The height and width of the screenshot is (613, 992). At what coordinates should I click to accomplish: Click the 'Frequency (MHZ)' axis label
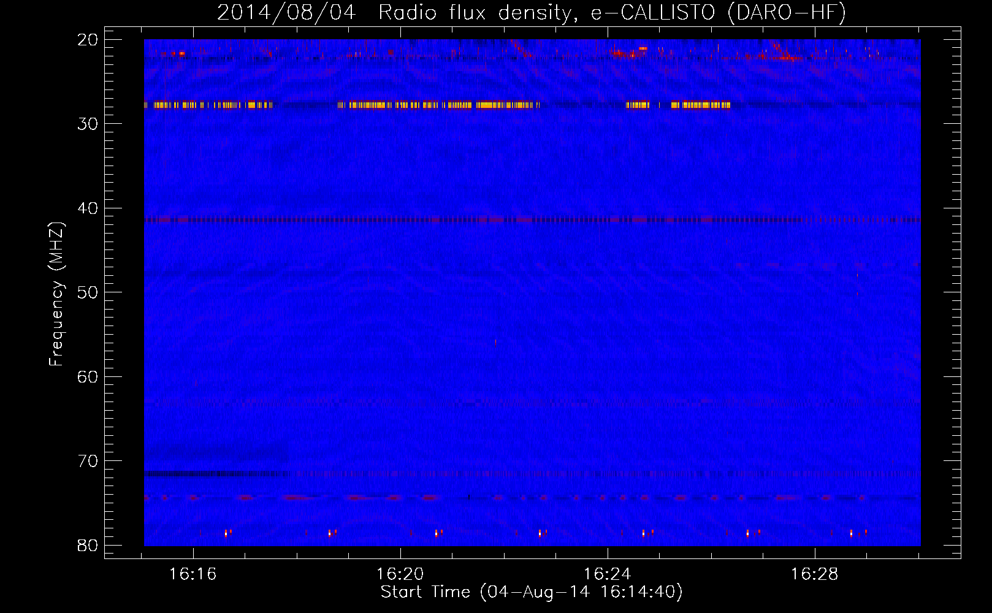pyautogui.click(x=56, y=294)
